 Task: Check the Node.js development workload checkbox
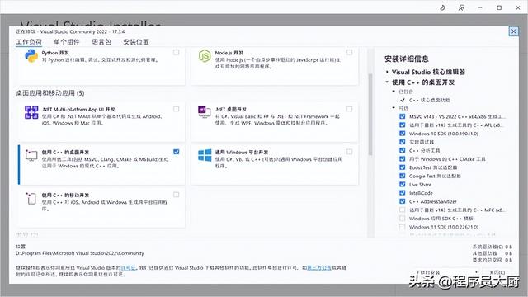click(x=350, y=52)
